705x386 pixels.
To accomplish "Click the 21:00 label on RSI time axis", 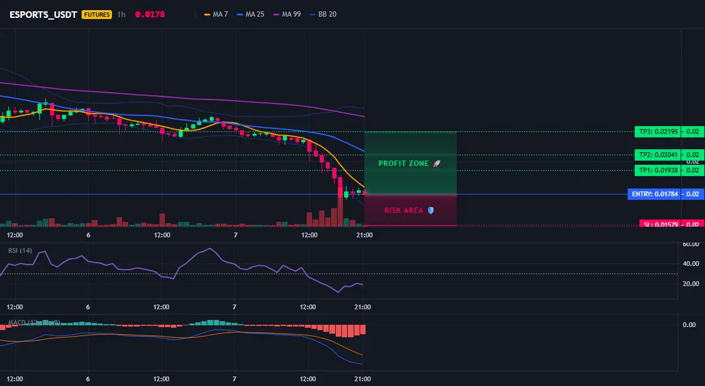I will 363,307.
